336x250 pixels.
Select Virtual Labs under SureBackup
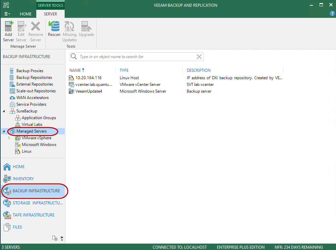(32, 124)
